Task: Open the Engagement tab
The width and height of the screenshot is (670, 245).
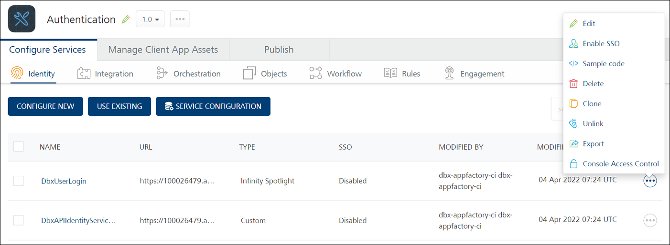Action: click(x=474, y=73)
